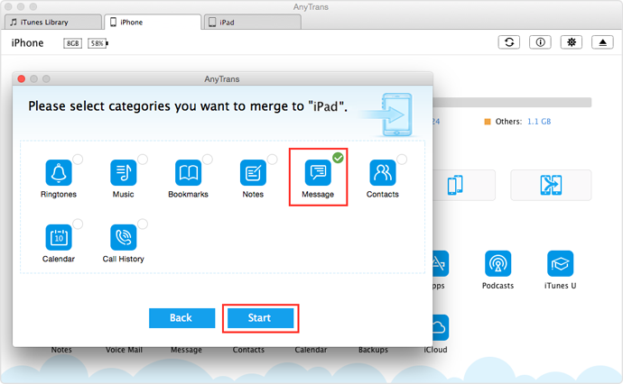
Task: Open Podcasts icon in main window
Action: point(497,263)
